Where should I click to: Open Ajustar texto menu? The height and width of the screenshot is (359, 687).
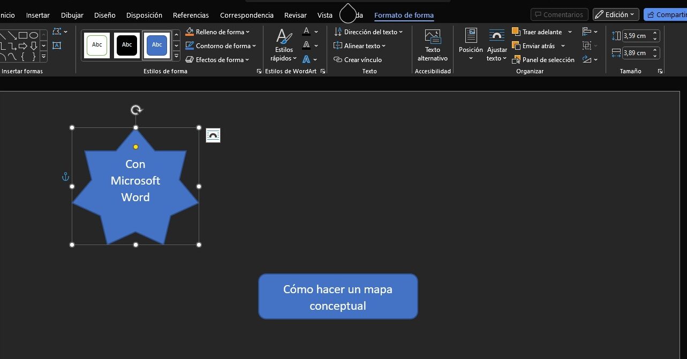click(x=497, y=45)
